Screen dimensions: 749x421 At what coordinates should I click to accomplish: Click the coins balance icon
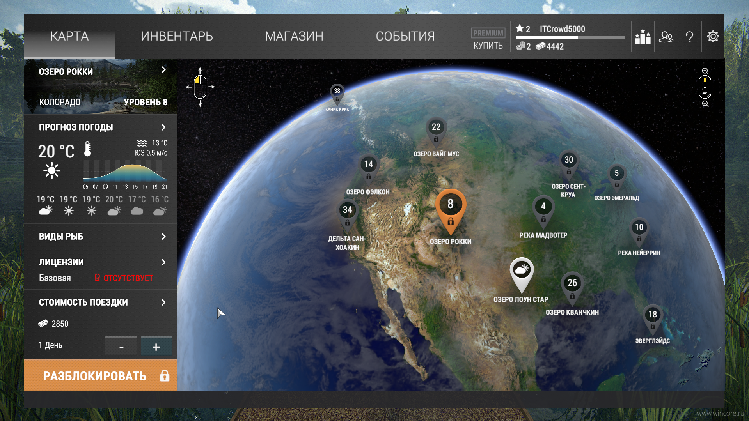pos(520,46)
